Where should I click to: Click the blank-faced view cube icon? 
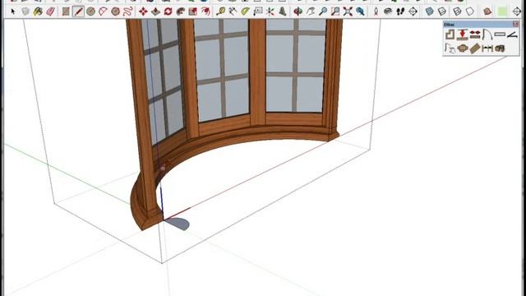pos(470,12)
